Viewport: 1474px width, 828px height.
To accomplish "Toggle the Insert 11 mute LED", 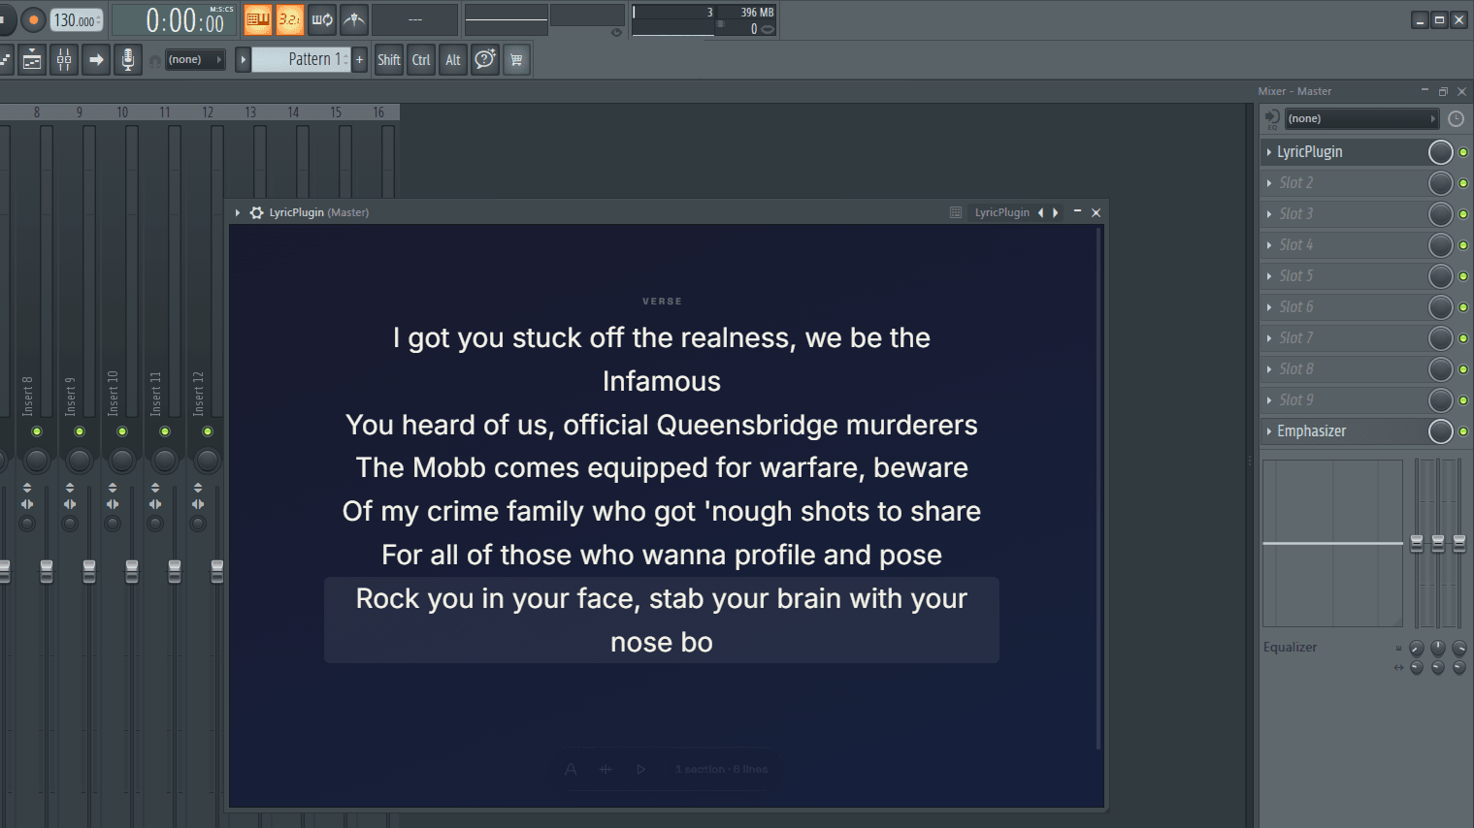I will 165,431.
